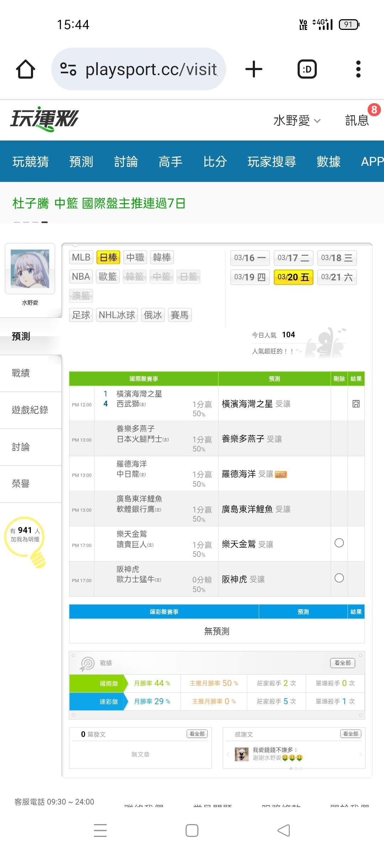Go to previous thank-you message arrow

click(228, 754)
